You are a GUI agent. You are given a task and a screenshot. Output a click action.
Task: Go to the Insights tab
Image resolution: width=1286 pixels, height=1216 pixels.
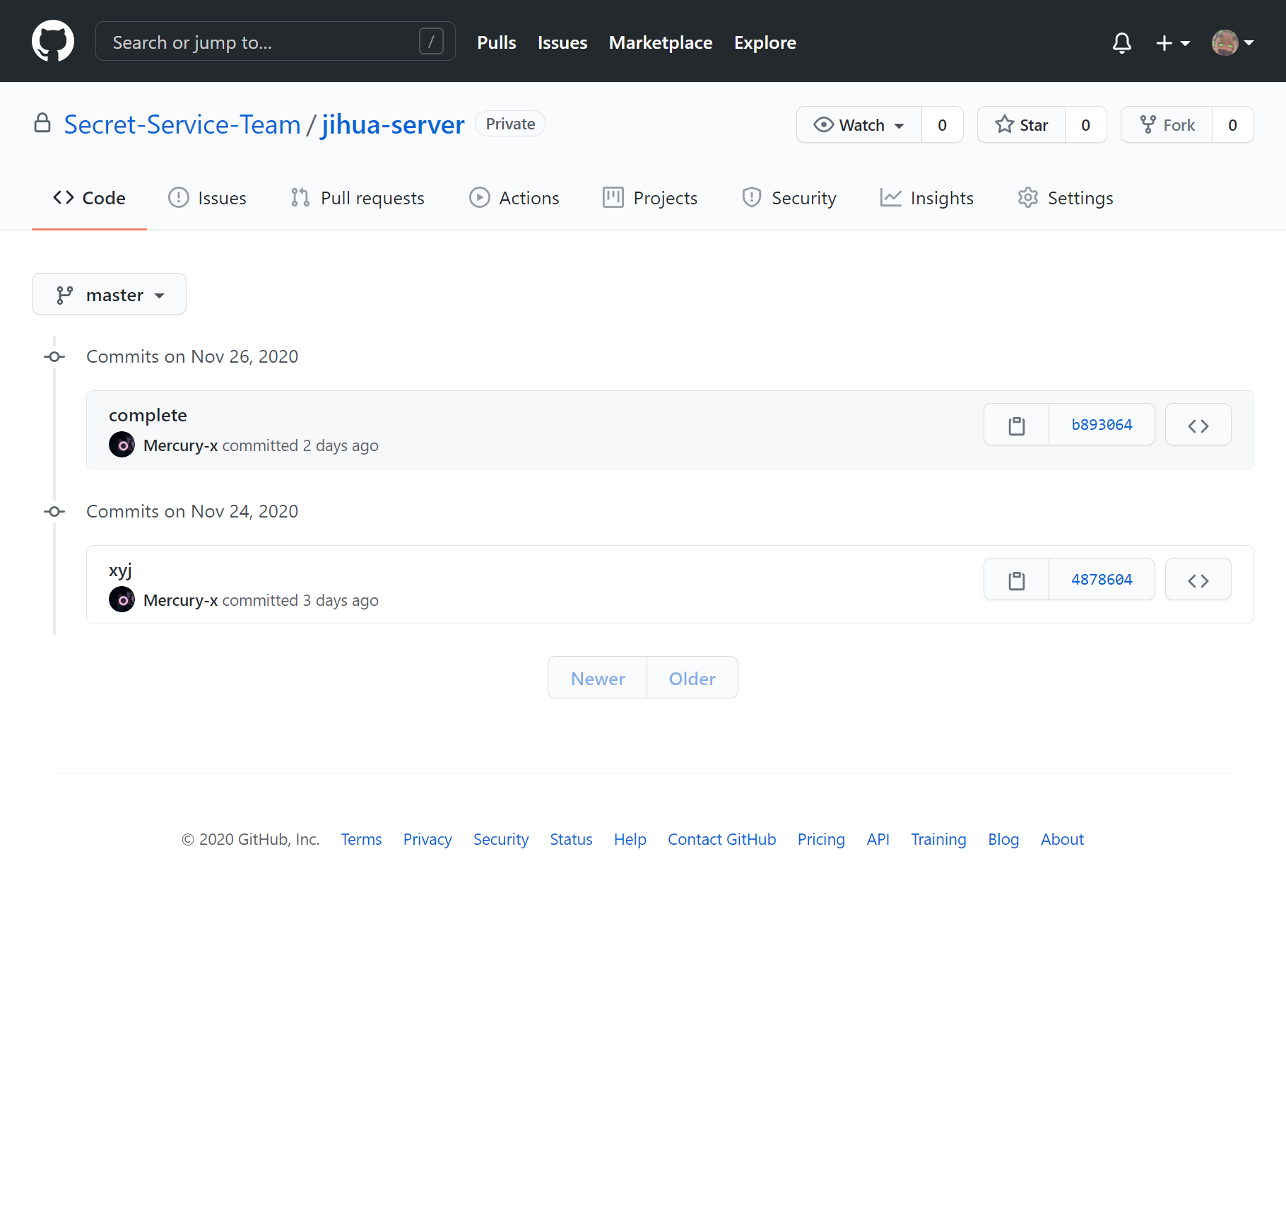(x=926, y=198)
